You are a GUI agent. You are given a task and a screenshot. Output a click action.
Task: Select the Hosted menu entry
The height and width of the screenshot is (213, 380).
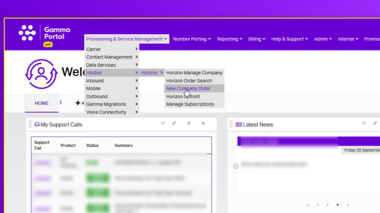pyautogui.click(x=112, y=73)
